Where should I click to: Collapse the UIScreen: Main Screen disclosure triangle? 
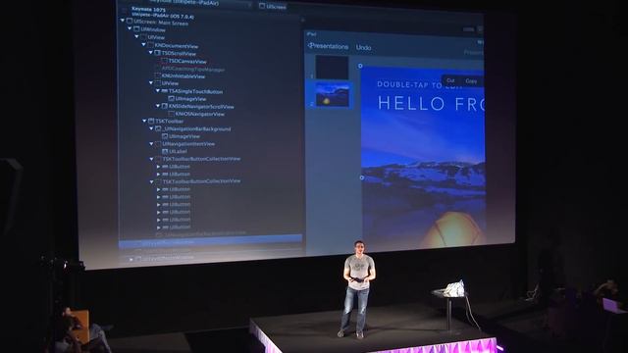pos(123,21)
